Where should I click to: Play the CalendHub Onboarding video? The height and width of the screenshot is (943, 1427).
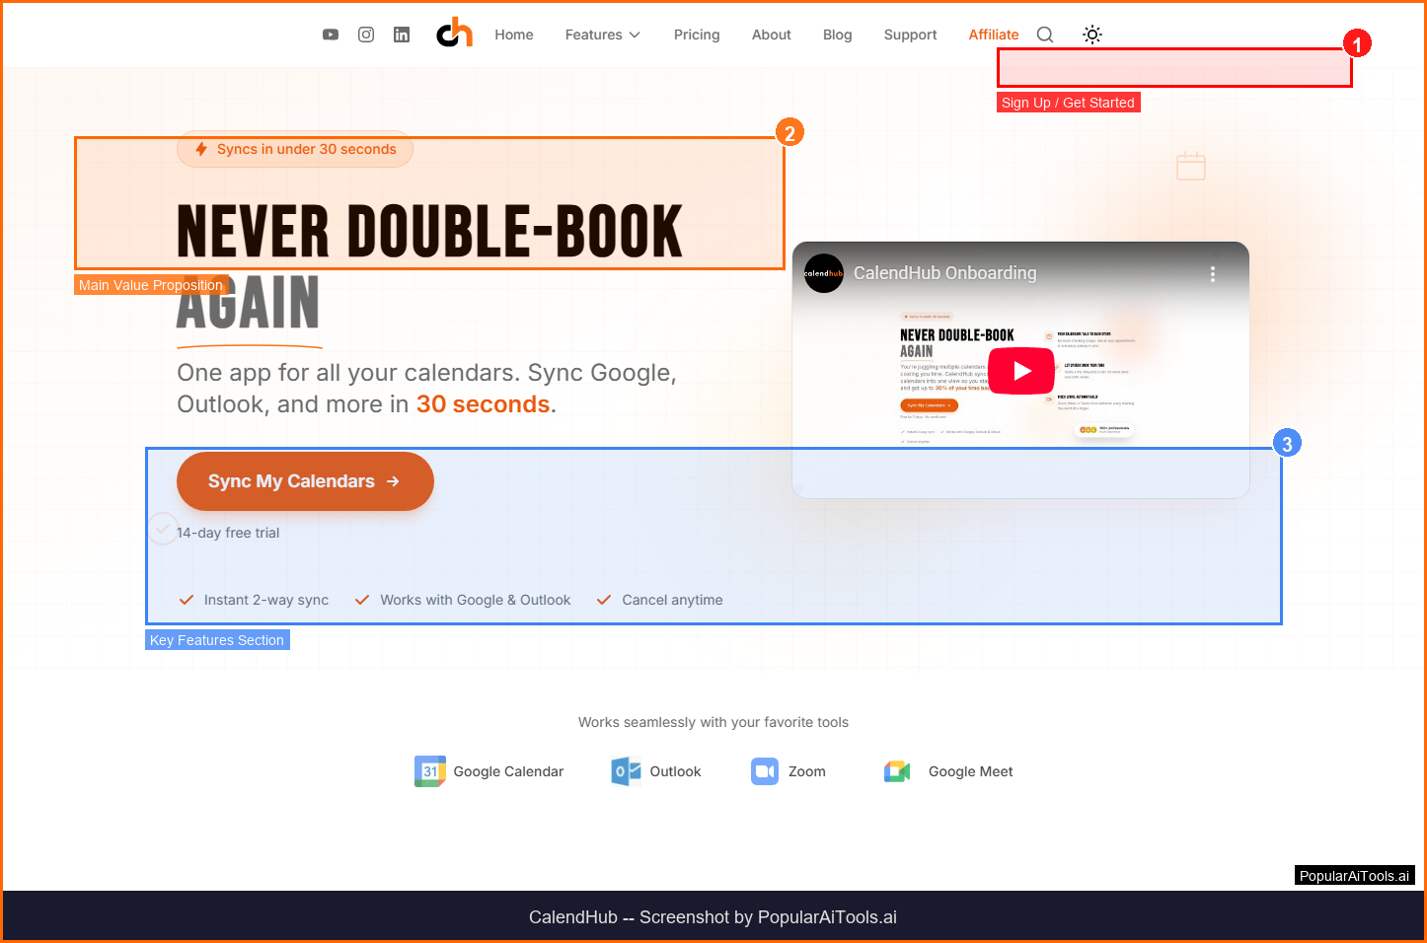click(x=1021, y=371)
